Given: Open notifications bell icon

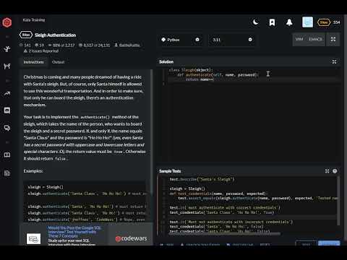Looking at the screenshot, I should point(289,22).
